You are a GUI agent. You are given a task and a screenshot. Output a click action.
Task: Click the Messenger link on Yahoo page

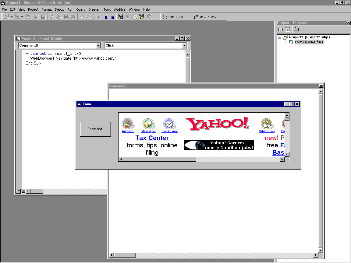pyautogui.click(x=148, y=131)
